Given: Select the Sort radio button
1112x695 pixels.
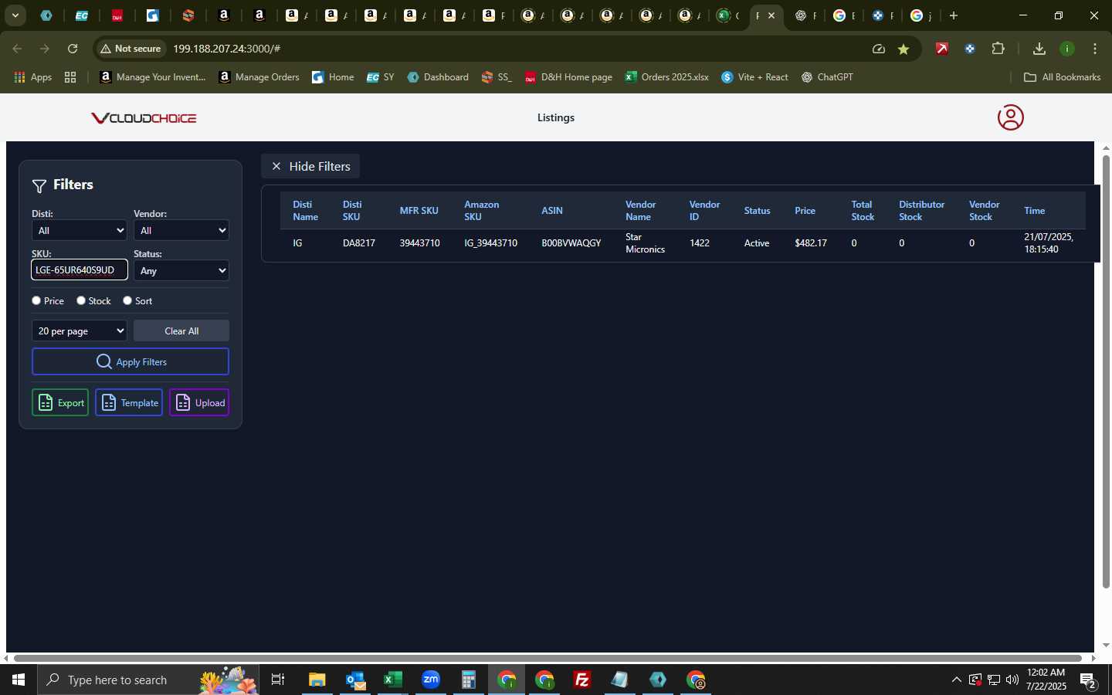Looking at the screenshot, I should pyautogui.click(x=127, y=300).
